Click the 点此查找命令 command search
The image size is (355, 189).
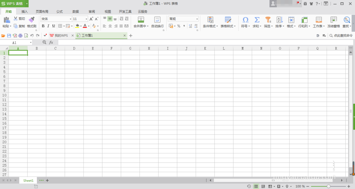341,36
